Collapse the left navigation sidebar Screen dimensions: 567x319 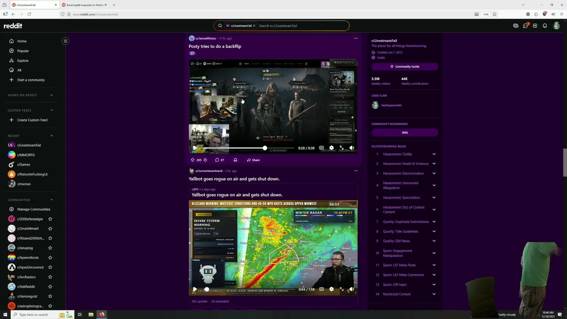click(x=65, y=41)
